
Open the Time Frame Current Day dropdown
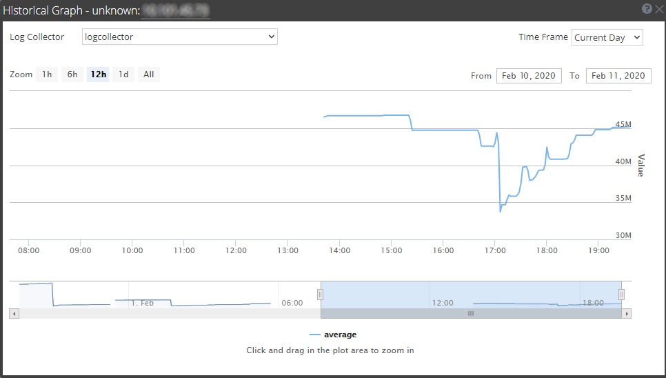point(607,37)
